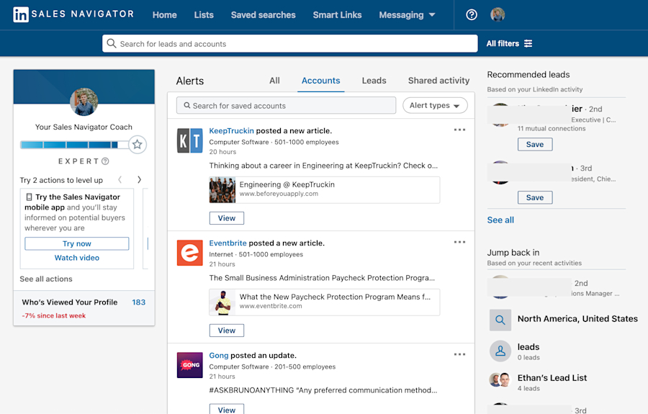Click View under Gong alert
This screenshot has width=648, height=414.
(227, 409)
